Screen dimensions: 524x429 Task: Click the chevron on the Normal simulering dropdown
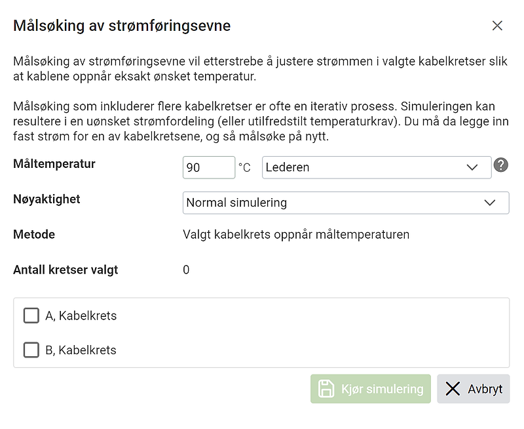click(x=490, y=203)
